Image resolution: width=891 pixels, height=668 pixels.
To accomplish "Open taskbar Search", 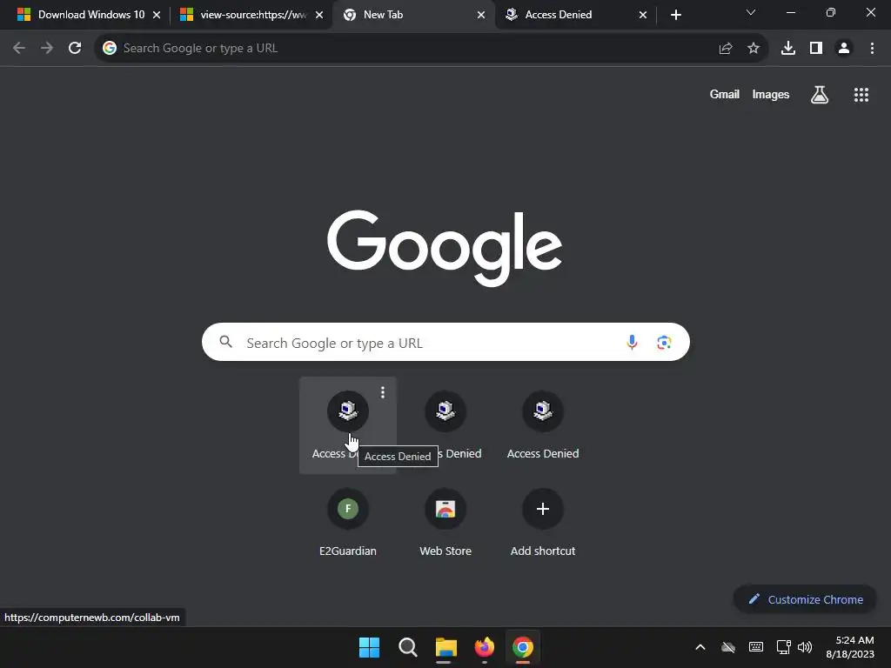I will point(408,647).
